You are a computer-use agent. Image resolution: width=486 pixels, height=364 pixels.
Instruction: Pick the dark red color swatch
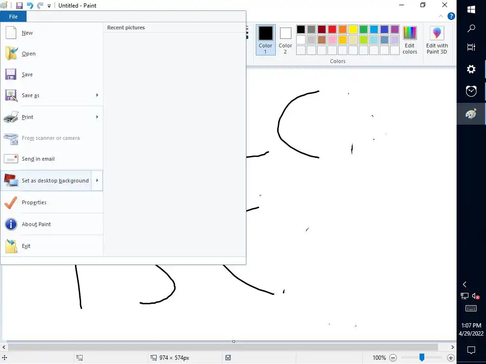coord(322,29)
